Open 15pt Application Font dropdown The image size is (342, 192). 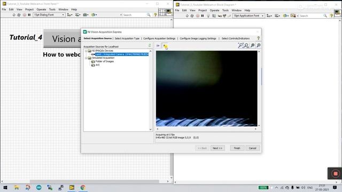coord(248,15)
